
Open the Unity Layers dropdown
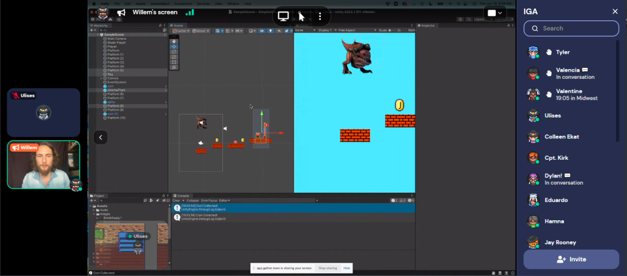pos(482,19)
